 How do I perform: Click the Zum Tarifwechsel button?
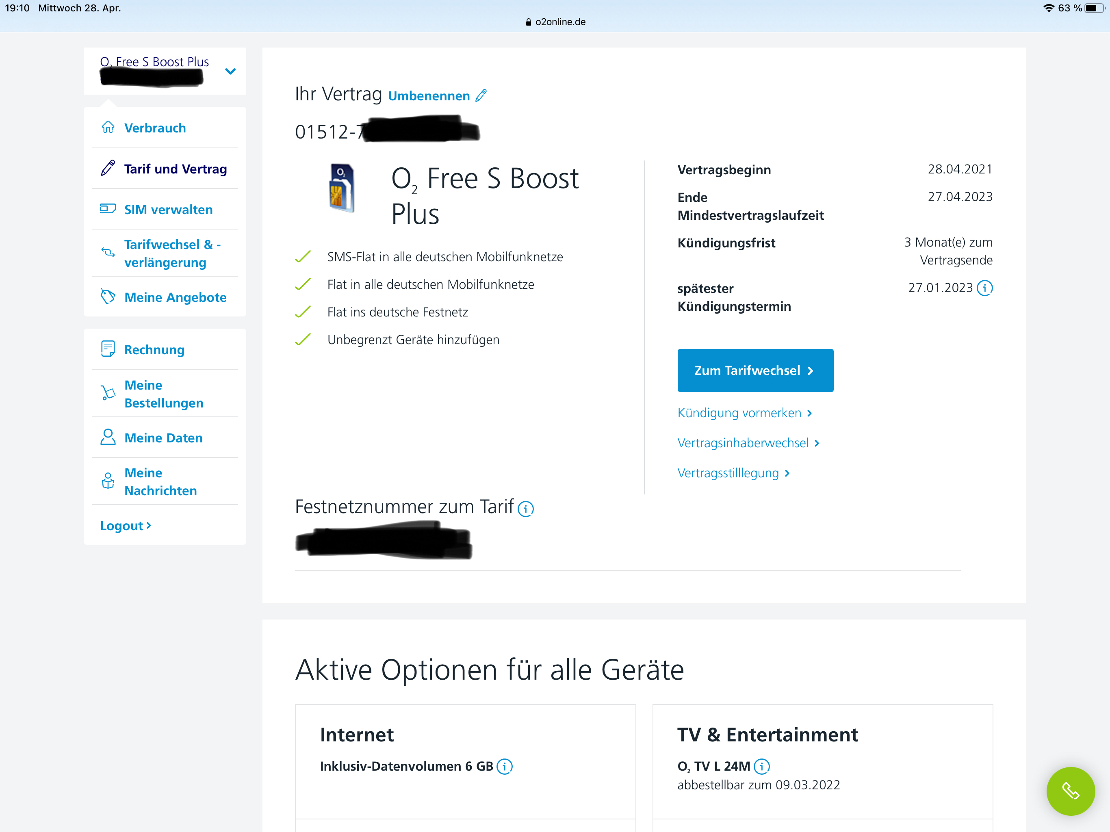(x=755, y=370)
